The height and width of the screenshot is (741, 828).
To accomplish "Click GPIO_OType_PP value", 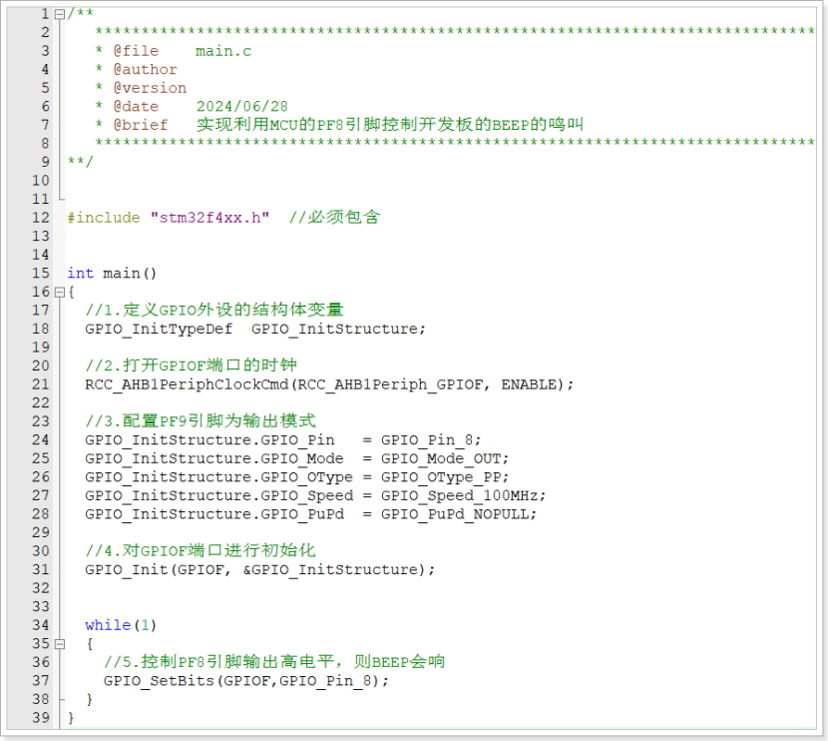I will [x=441, y=476].
